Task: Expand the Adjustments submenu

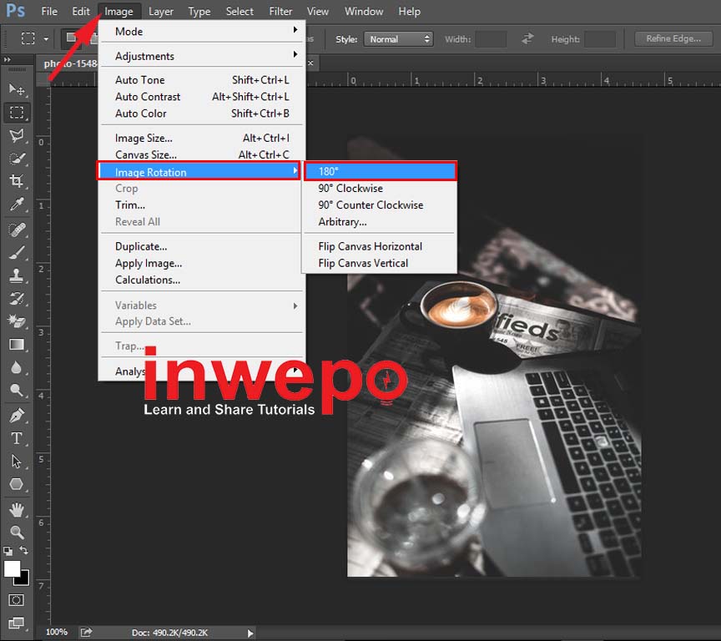Action: pos(202,56)
